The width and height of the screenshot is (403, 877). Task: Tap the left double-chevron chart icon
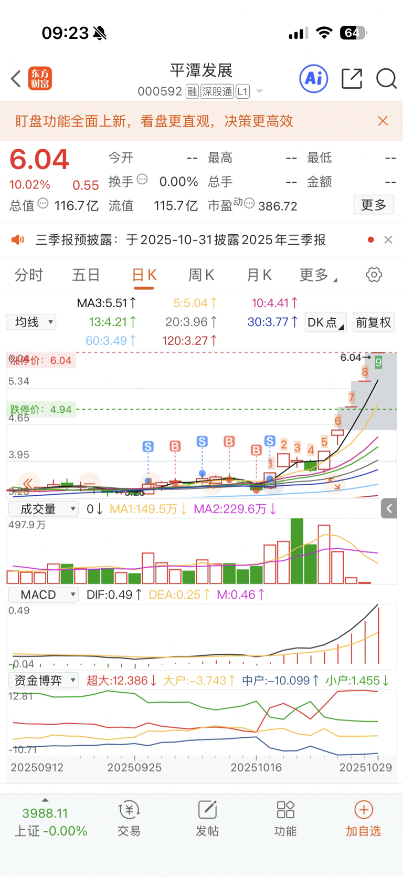28,483
